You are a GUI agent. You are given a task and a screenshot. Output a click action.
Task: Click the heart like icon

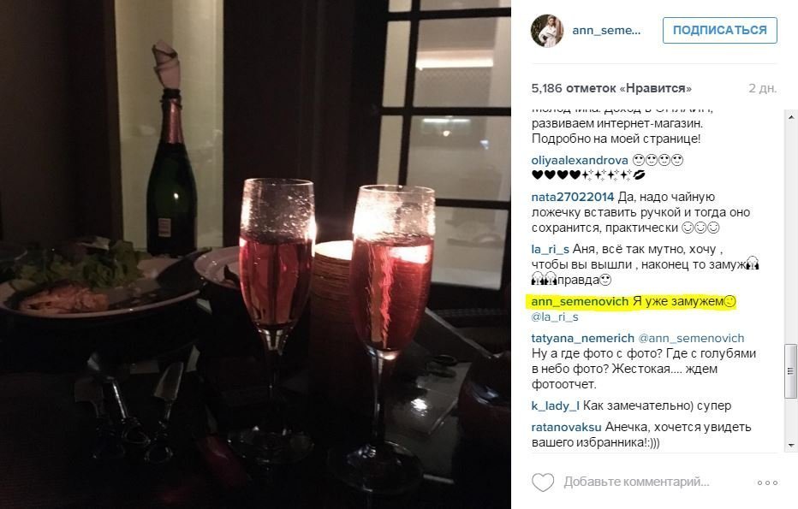point(543,482)
